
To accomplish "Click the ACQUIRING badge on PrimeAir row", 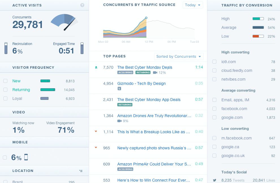I will (125, 169).
